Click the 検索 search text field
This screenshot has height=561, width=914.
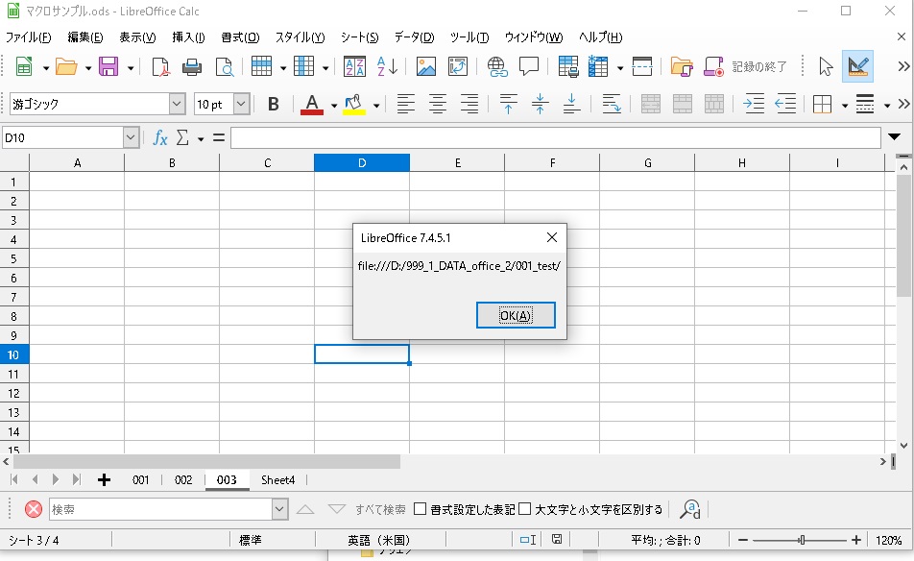(x=161, y=509)
